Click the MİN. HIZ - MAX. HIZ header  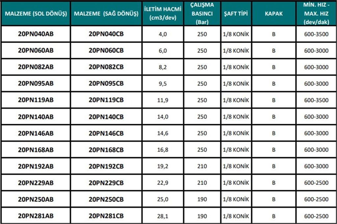tap(316, 14)
